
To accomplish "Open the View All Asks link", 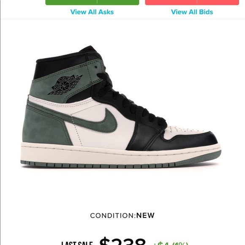I will [92, 12].
